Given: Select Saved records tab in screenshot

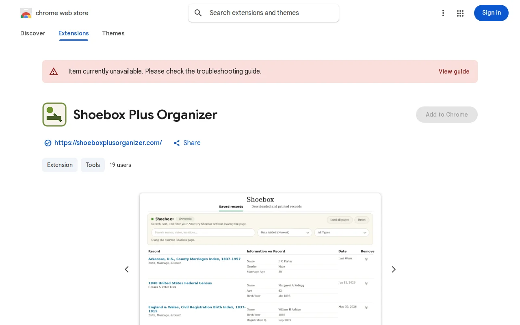Looking at the screenshot, I should (x=231, y=207).
